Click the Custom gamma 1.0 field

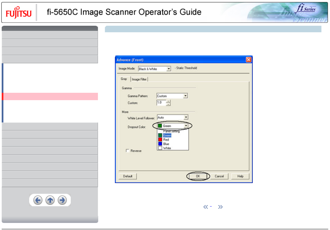coord(161,103)
